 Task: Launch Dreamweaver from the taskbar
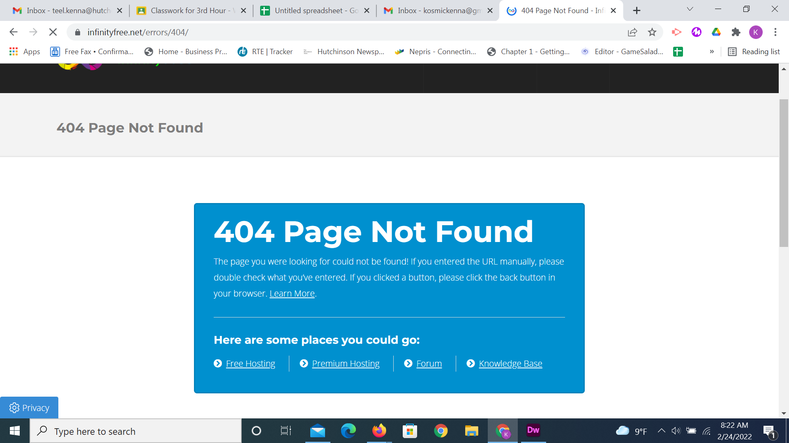(533, 431)
